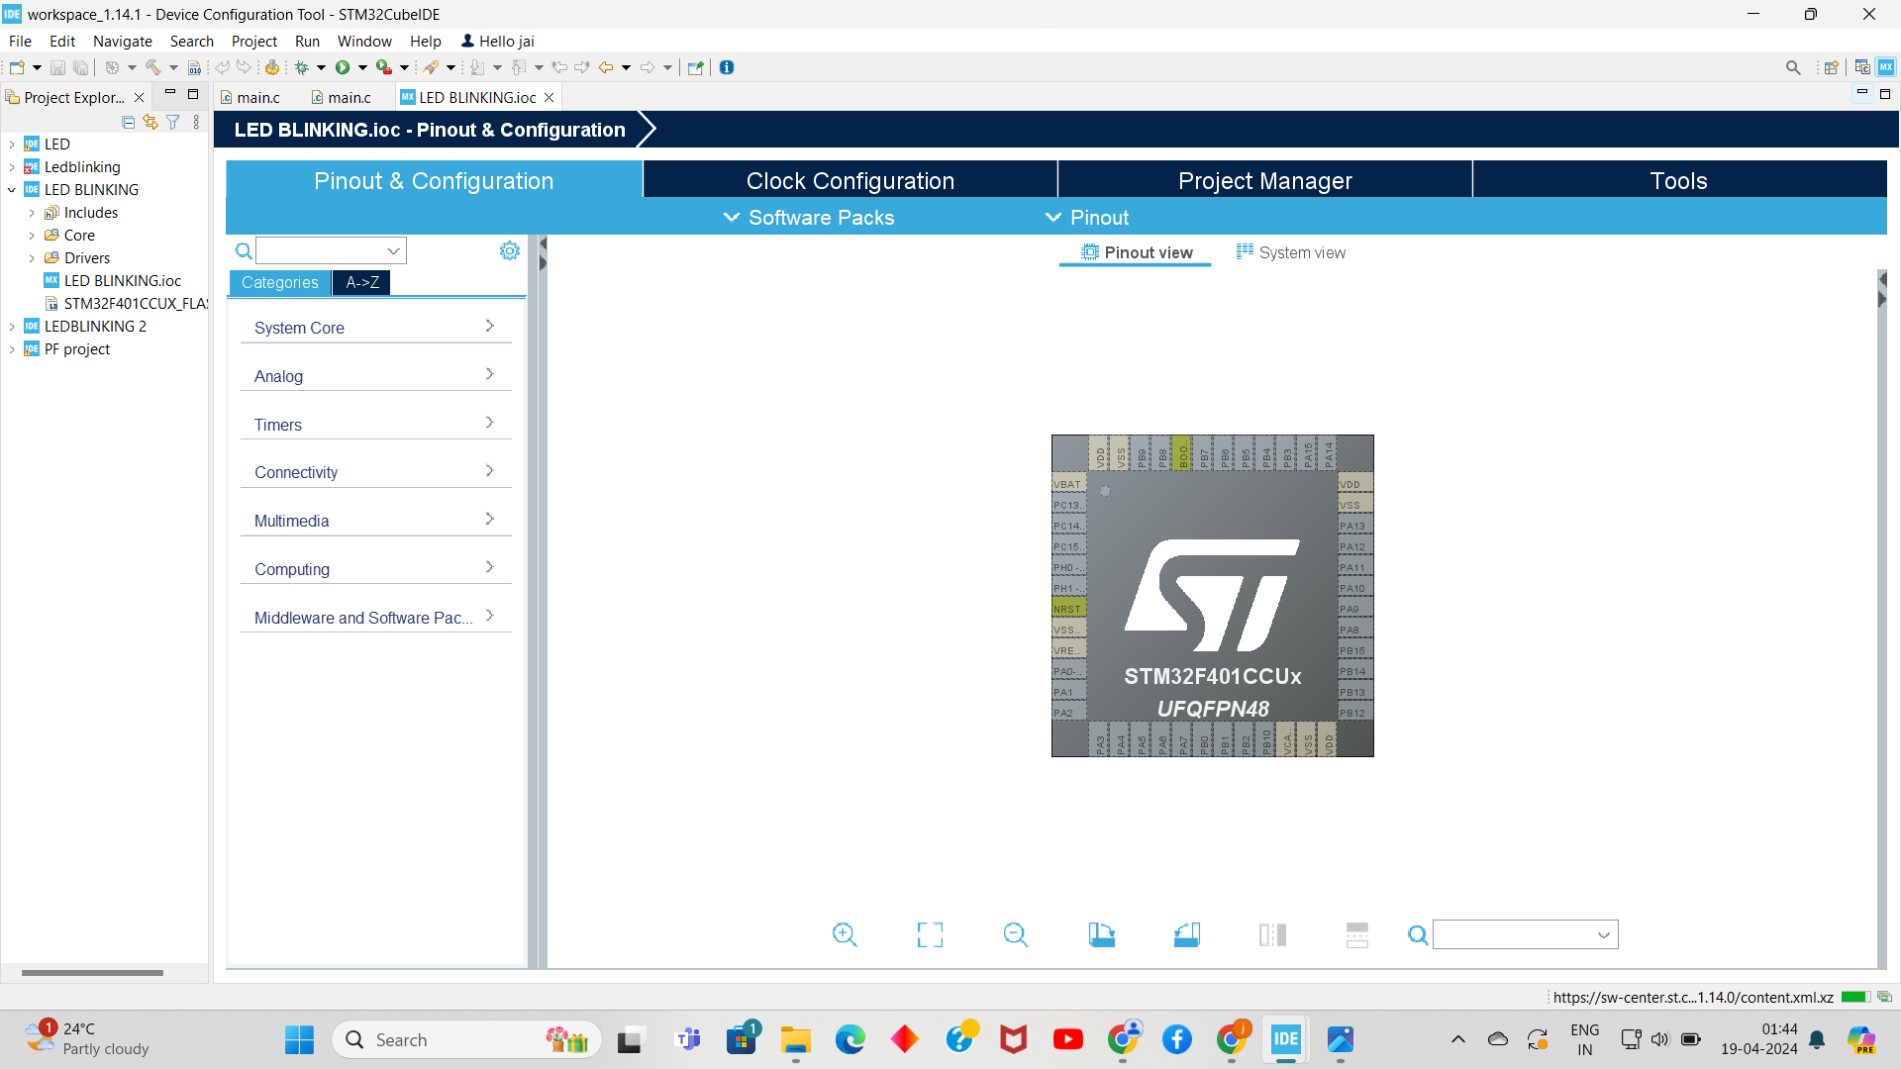Collapse all in Project Explorer
1901x1069 pixels.
click(128, 122)
